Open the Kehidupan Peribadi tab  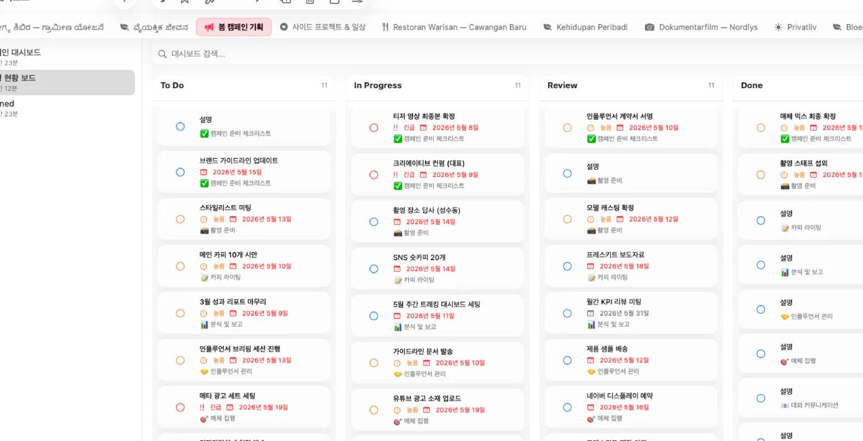pos(586,27)
